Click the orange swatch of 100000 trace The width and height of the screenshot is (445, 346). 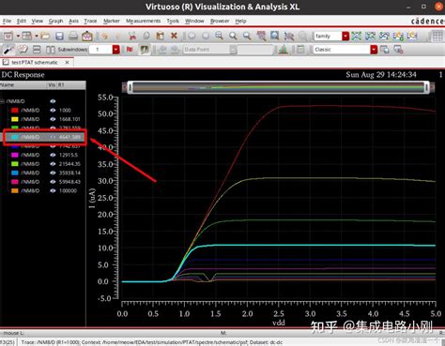point(15,190)
